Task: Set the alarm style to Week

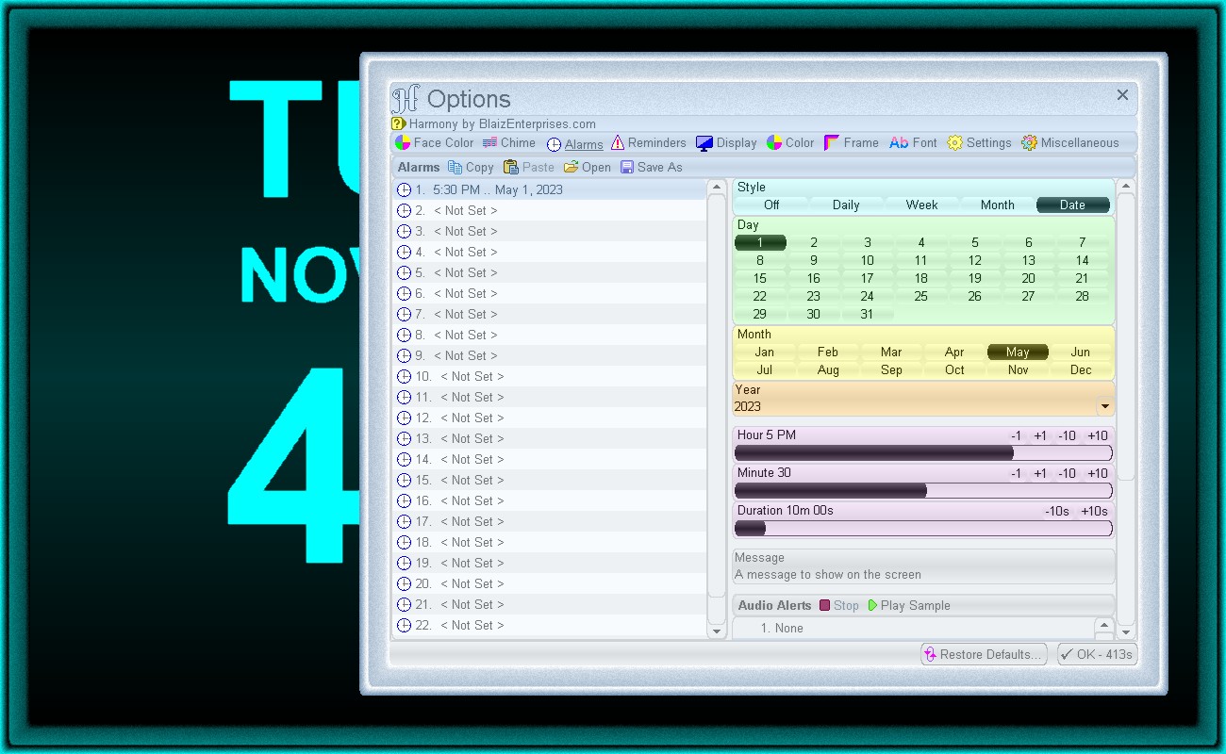Action: click(921, 205)
